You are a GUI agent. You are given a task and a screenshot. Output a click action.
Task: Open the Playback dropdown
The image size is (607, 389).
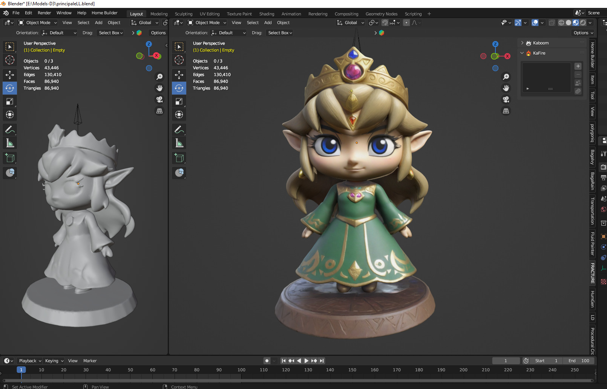[30, 361]
